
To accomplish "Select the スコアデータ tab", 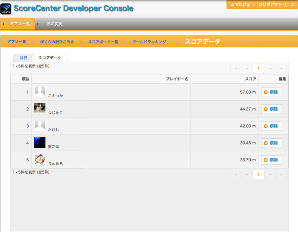I will 50,58.
